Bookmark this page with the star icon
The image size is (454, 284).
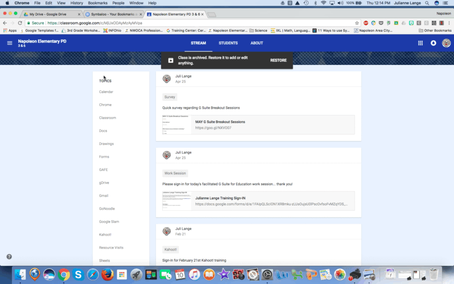click(357, 23)
